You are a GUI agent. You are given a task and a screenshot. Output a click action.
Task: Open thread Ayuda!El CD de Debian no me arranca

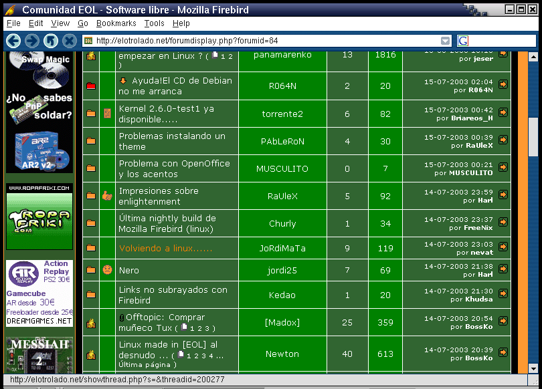tap(175, 86)
